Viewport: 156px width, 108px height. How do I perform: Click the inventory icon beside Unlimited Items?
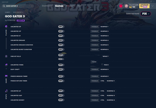pos(6,65)
